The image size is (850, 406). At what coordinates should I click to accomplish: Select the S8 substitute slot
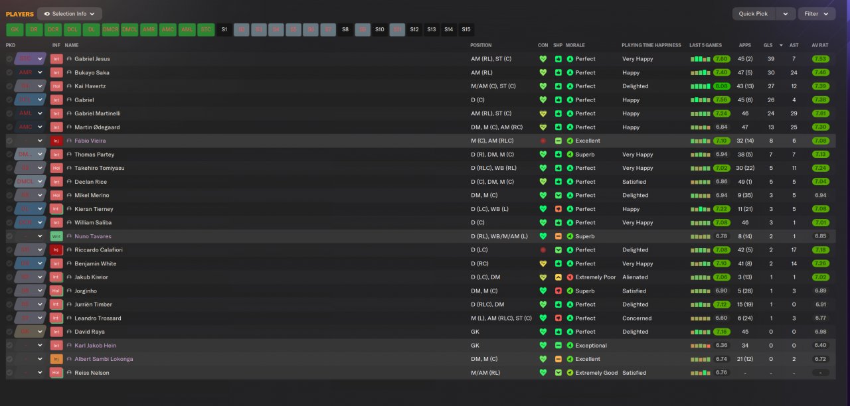(x=345, y=29)
